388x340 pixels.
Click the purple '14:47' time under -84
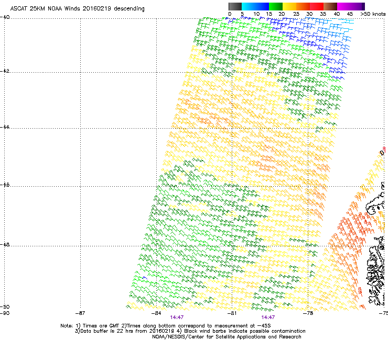point(177,318)
